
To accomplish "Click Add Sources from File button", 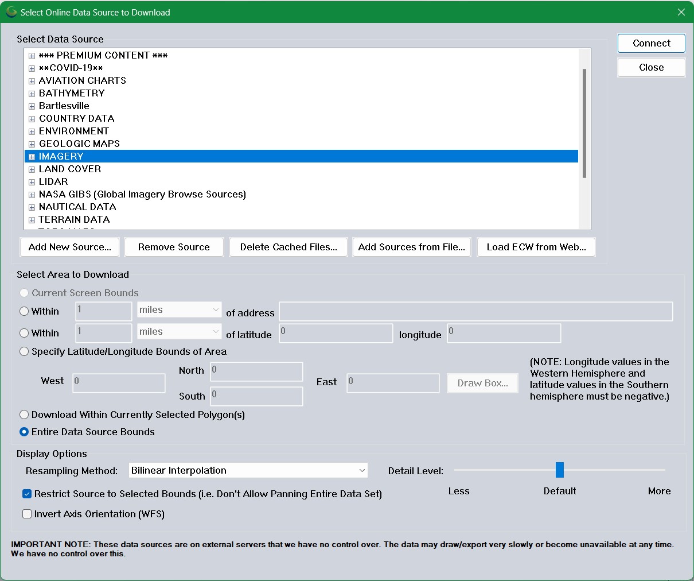I will coord(412,247).
